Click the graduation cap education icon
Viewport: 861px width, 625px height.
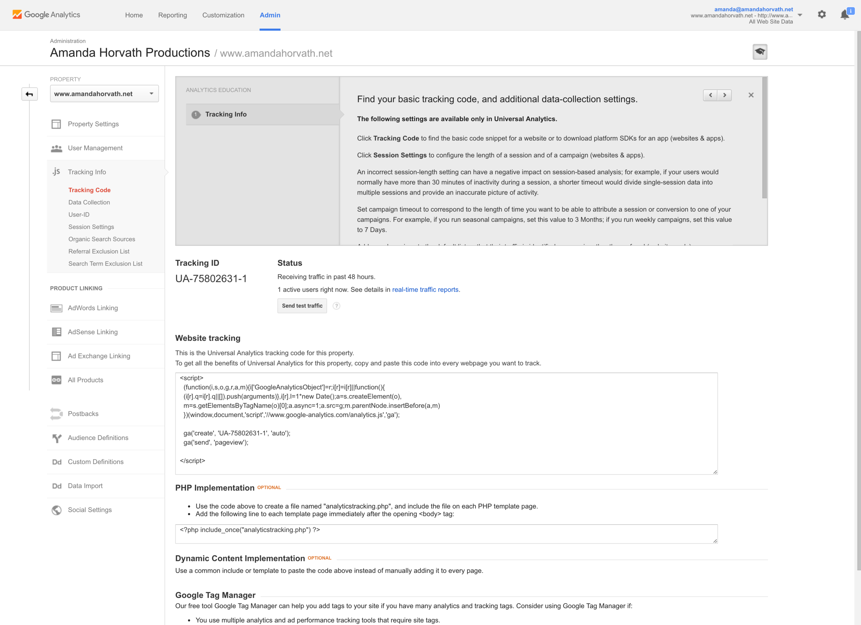click(760, 52)
